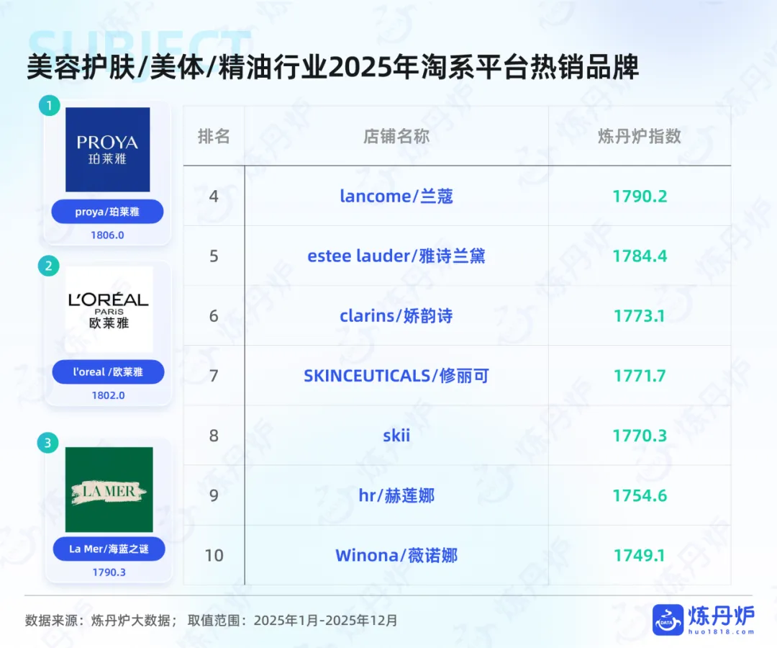
Task: Click rank number 7 cell
Action: coord(214,376)
